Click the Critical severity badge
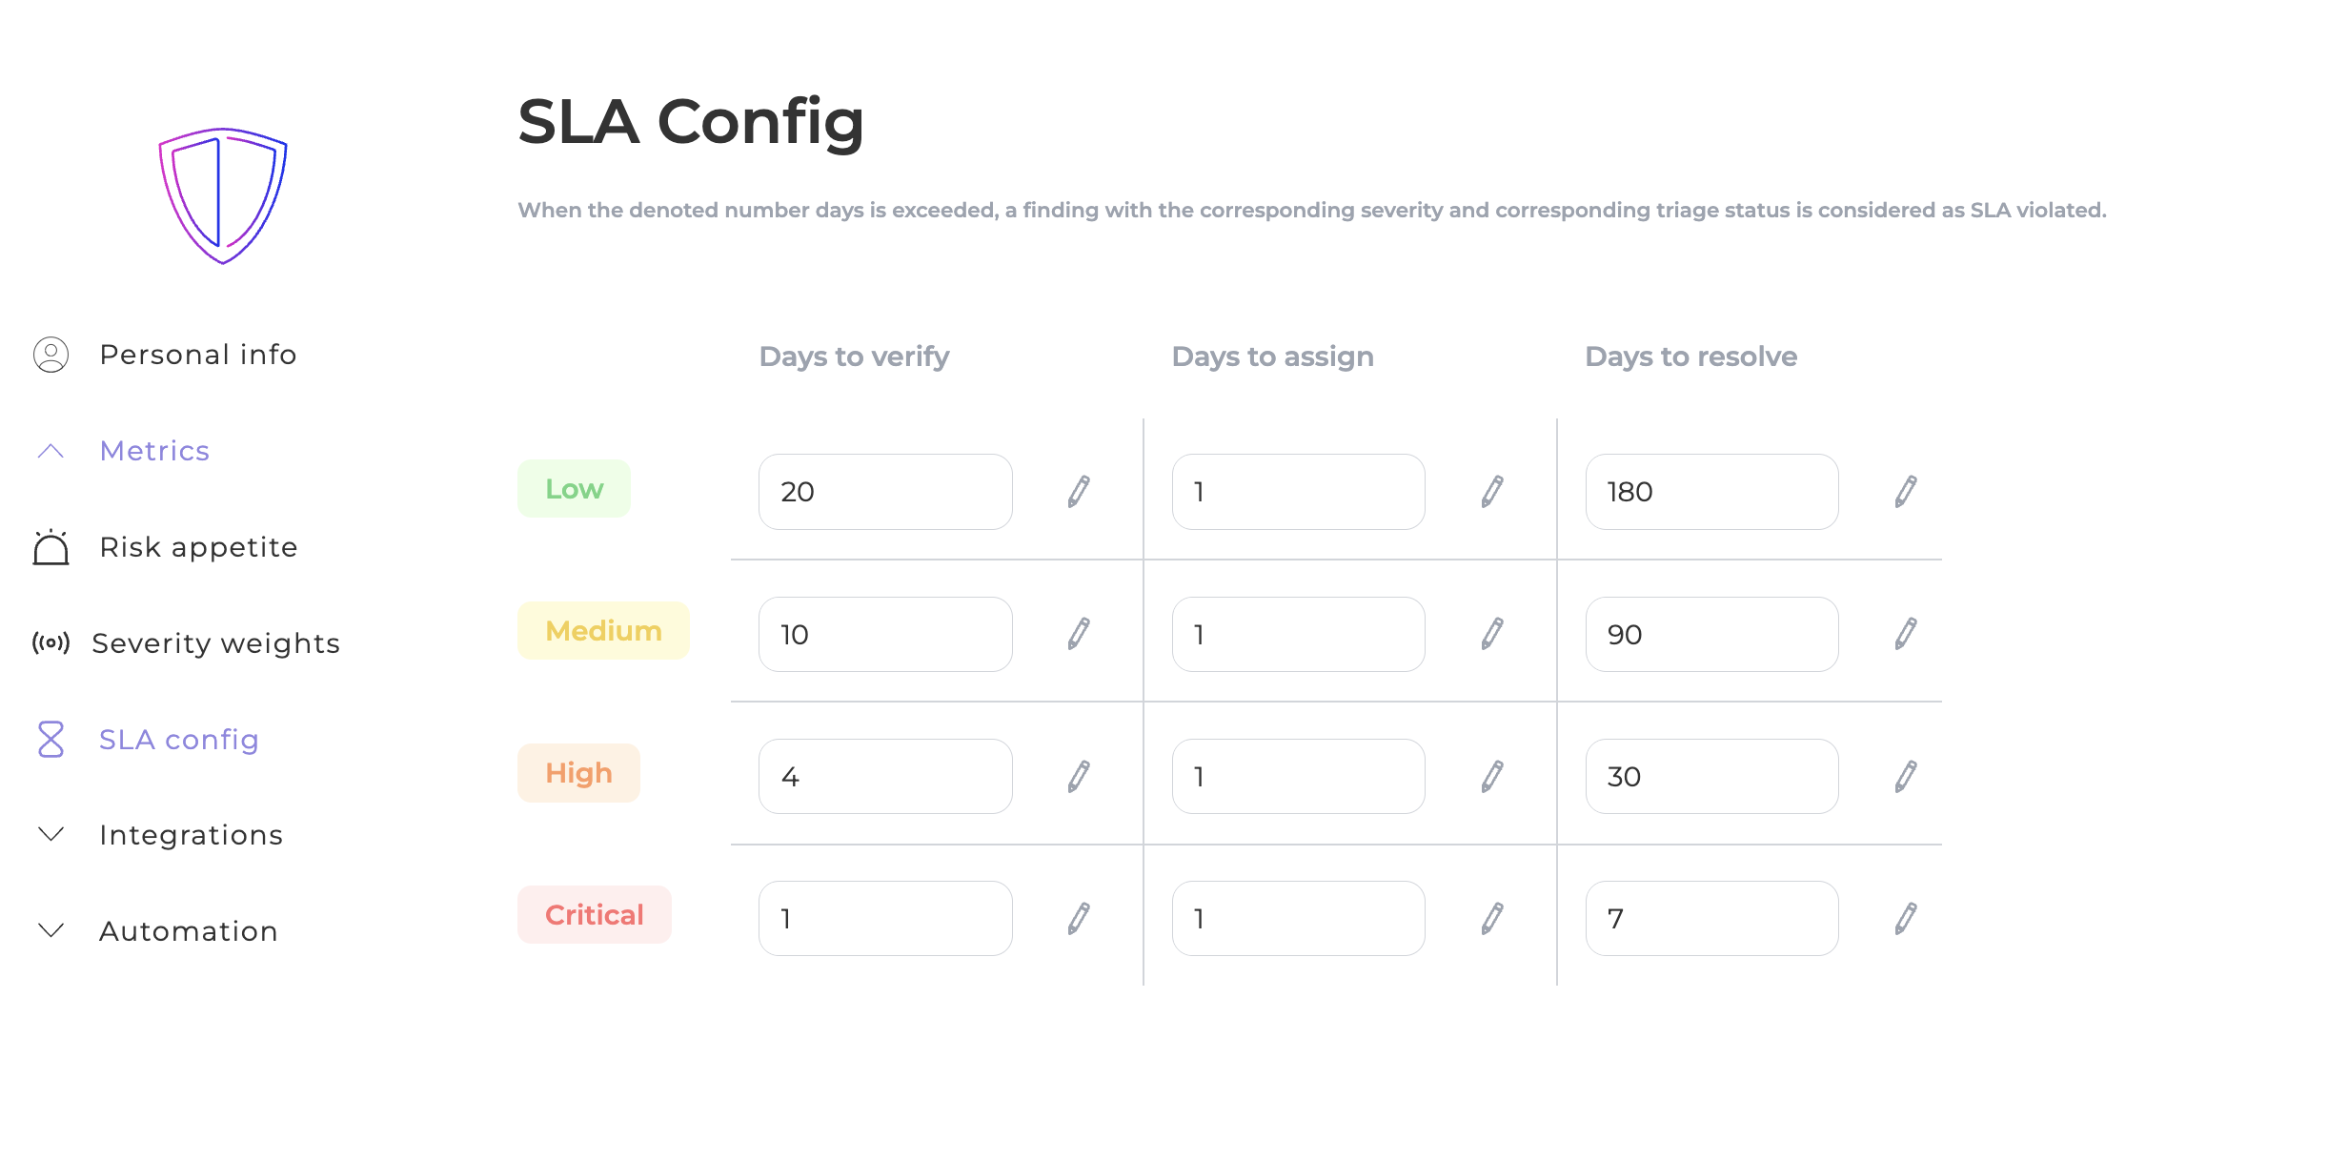 [595, 915]
